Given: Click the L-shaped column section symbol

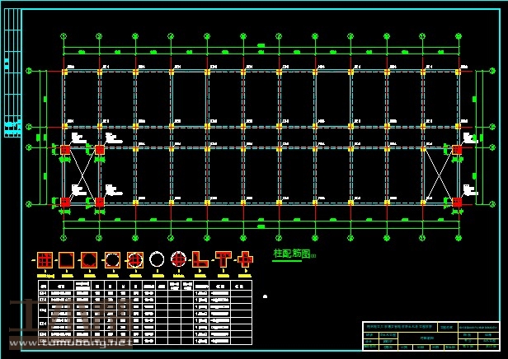Looking at the screenshot, I should pyautogui.click(x=200, y=260).
